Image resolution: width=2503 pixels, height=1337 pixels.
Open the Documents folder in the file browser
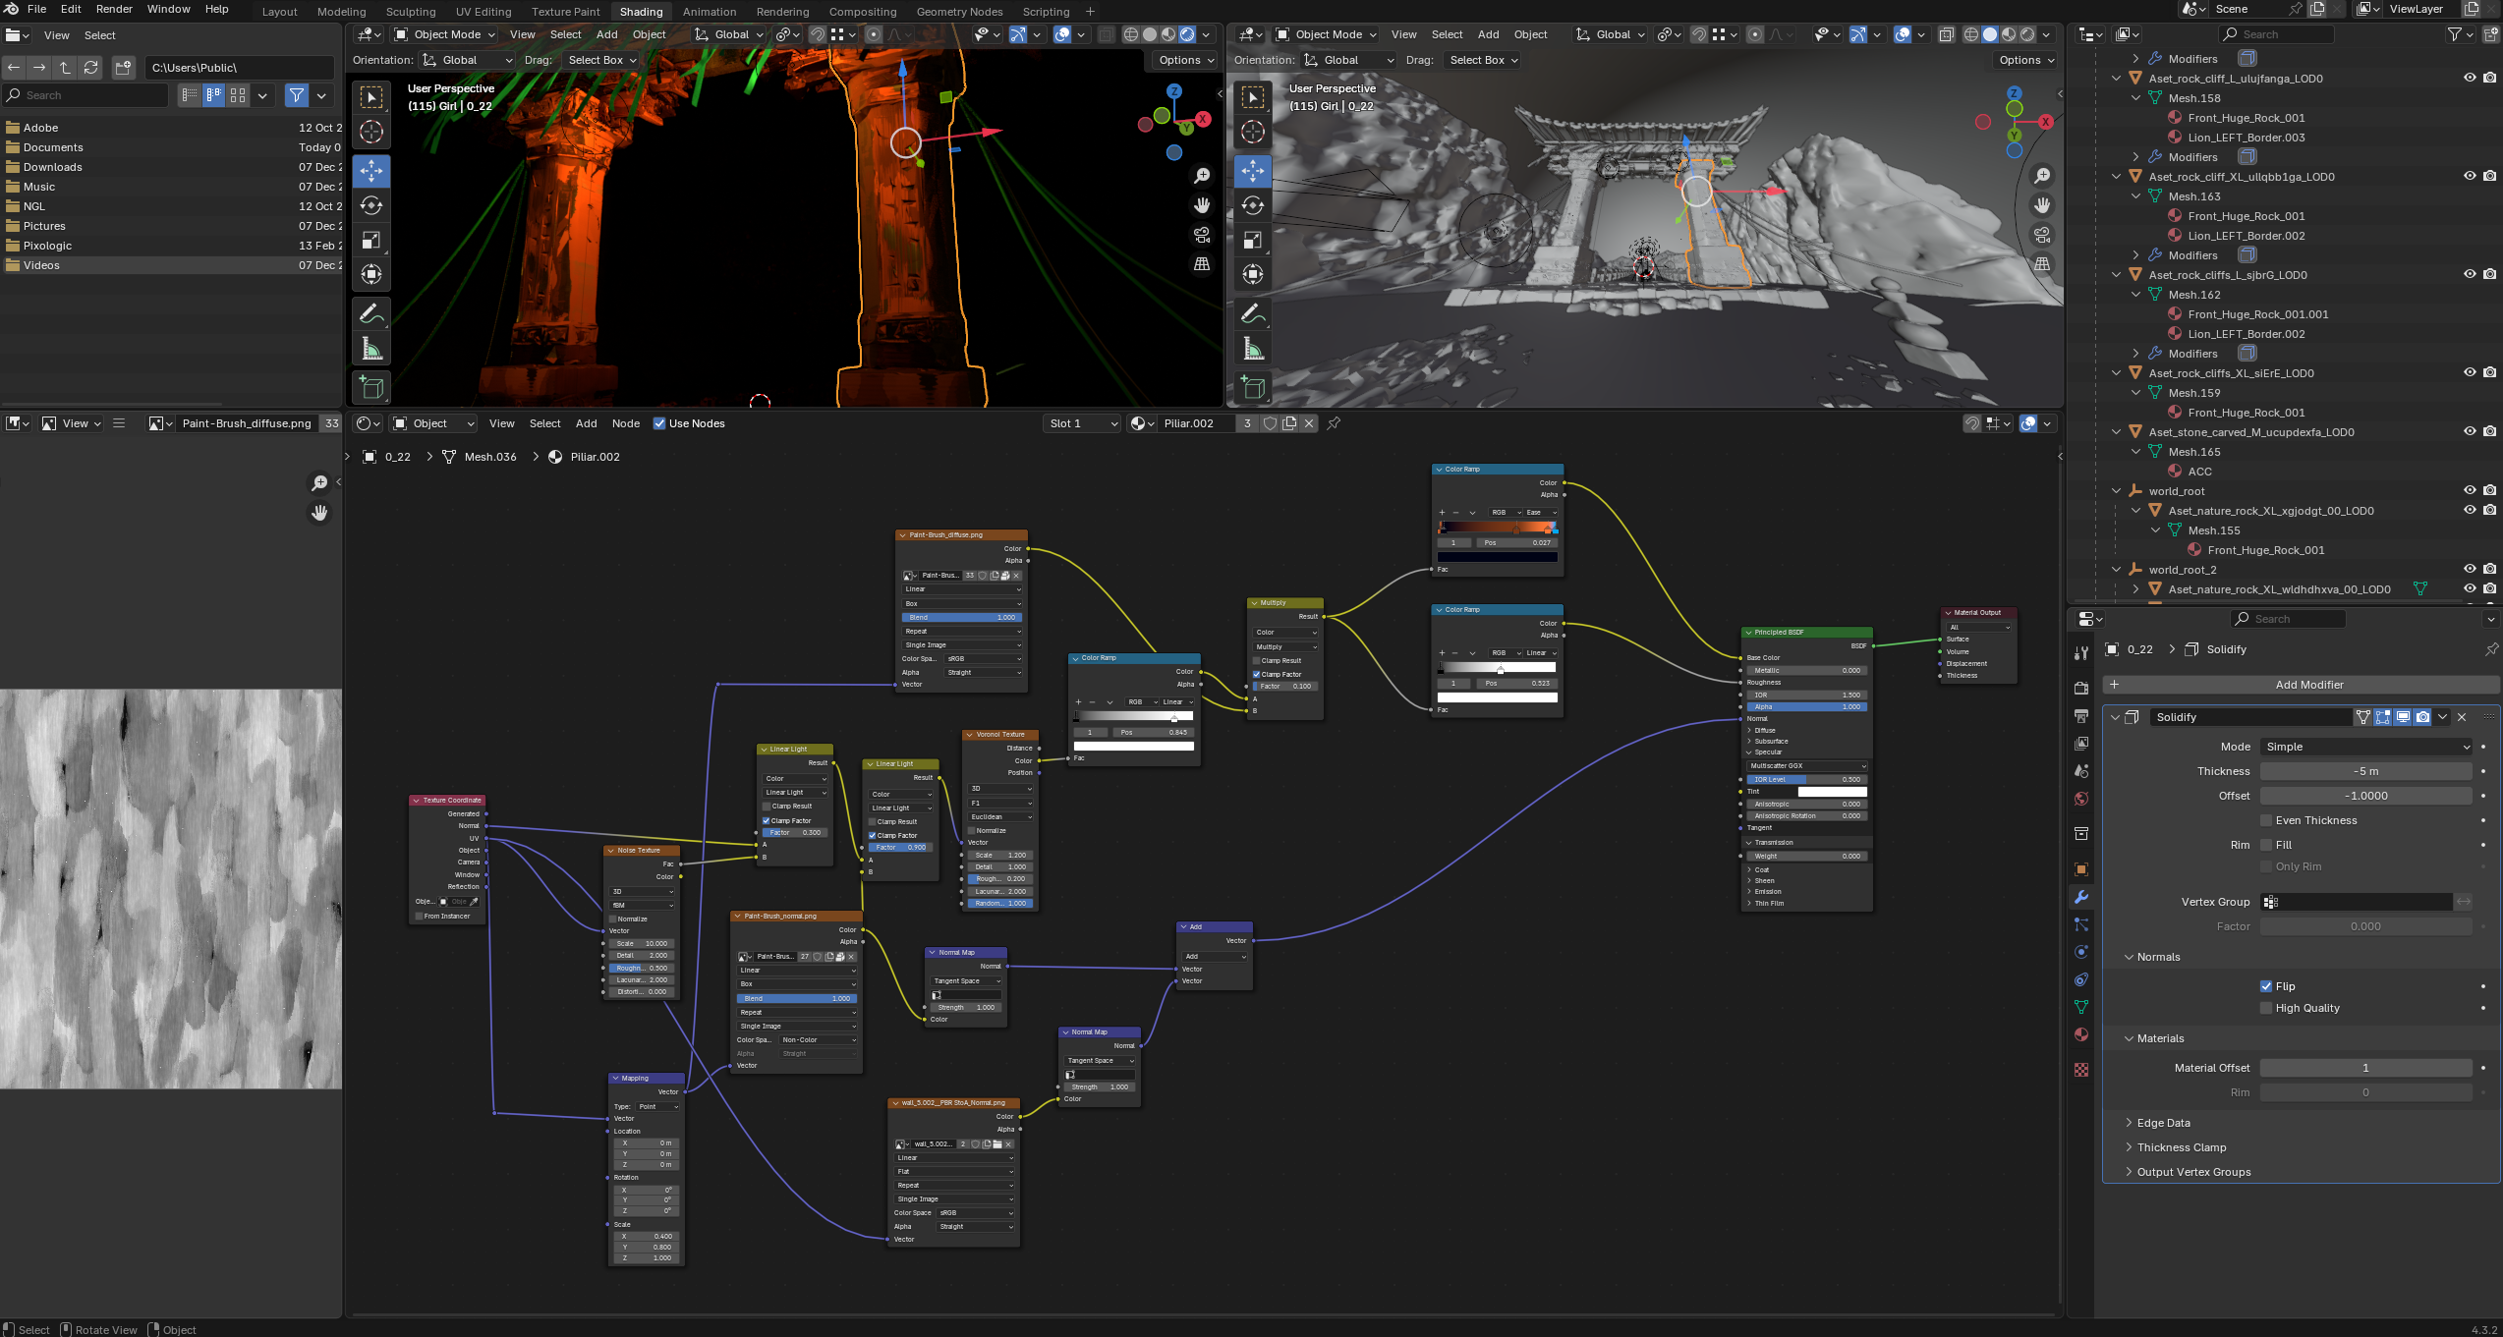[56, 147]
